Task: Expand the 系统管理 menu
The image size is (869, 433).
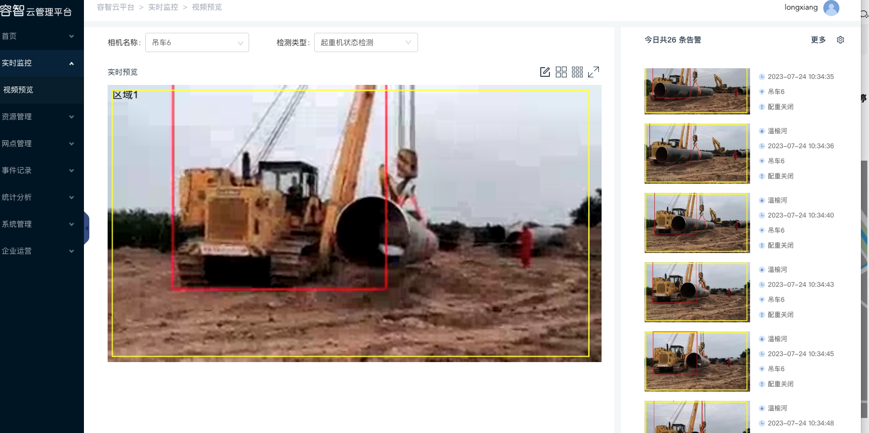Action: pos(42,224)
